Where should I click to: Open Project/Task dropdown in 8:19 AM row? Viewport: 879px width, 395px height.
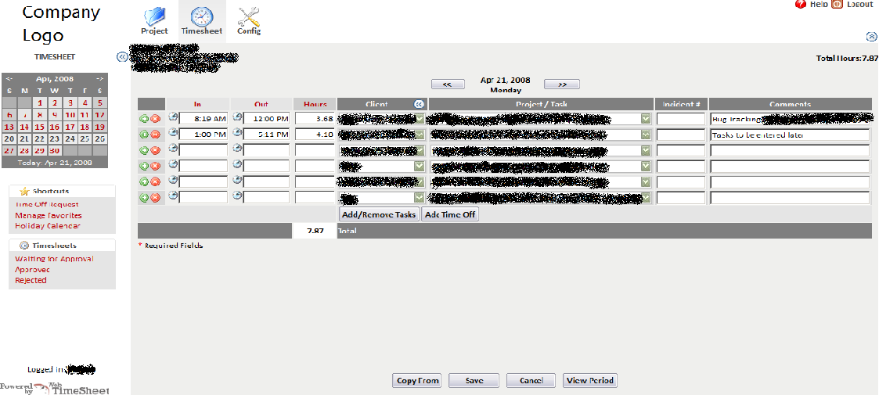pos(646,119)
